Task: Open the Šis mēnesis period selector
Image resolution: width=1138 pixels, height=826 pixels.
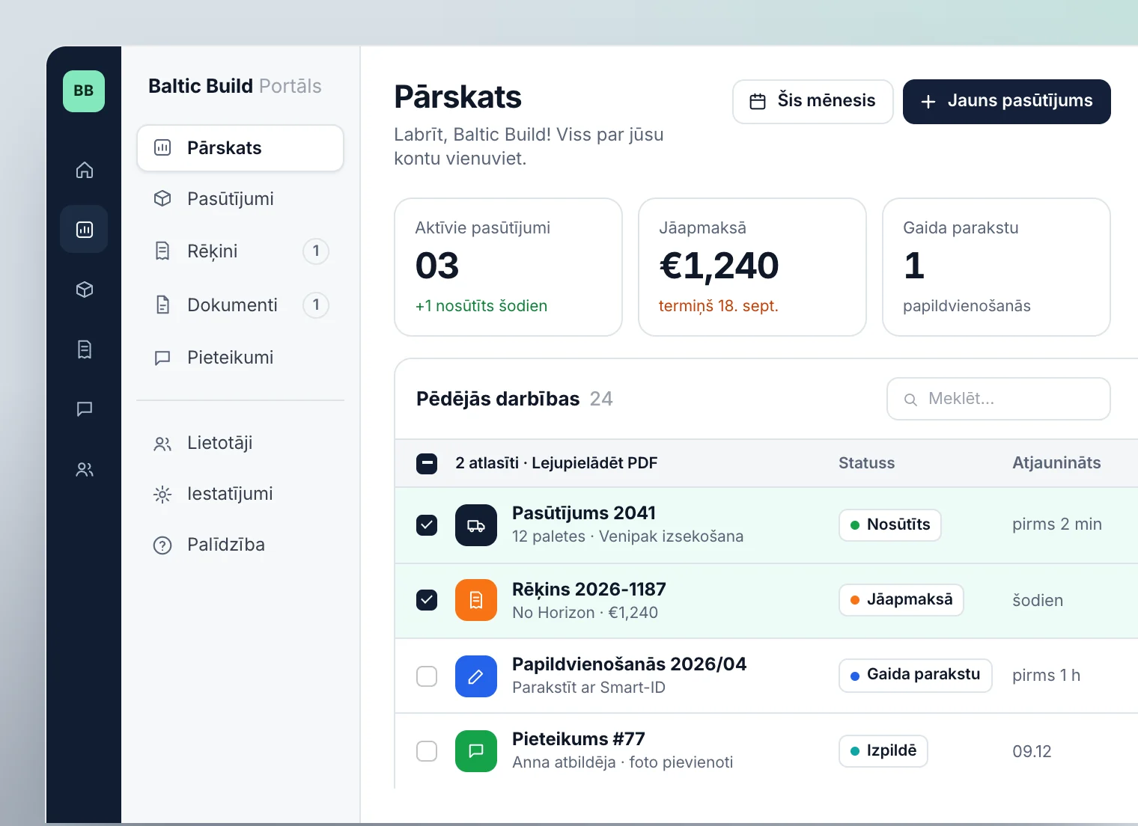Action: [x=813, y=102]
